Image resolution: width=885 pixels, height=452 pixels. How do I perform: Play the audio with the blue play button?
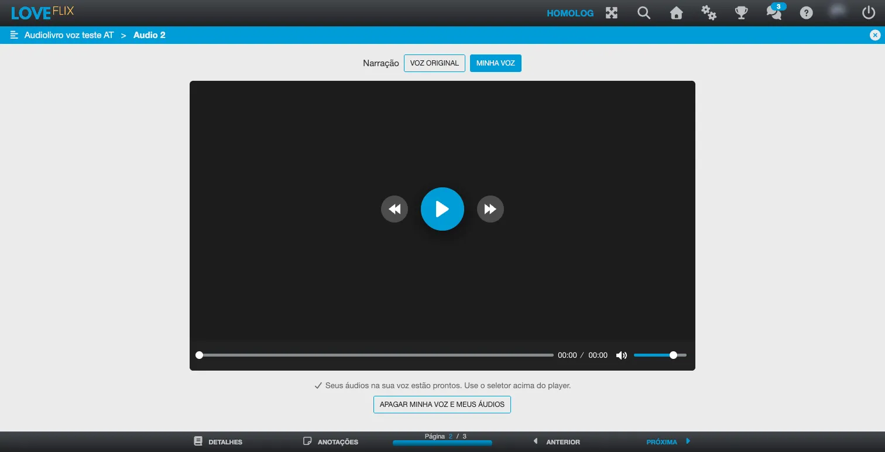coord(442,209)
